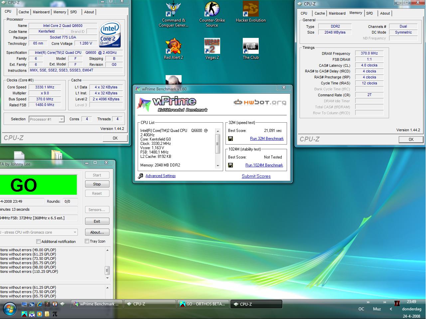Open folder icon in quick launch
Image resolution: width=440 pixels, height=319 pixels.
coord(47,314)
